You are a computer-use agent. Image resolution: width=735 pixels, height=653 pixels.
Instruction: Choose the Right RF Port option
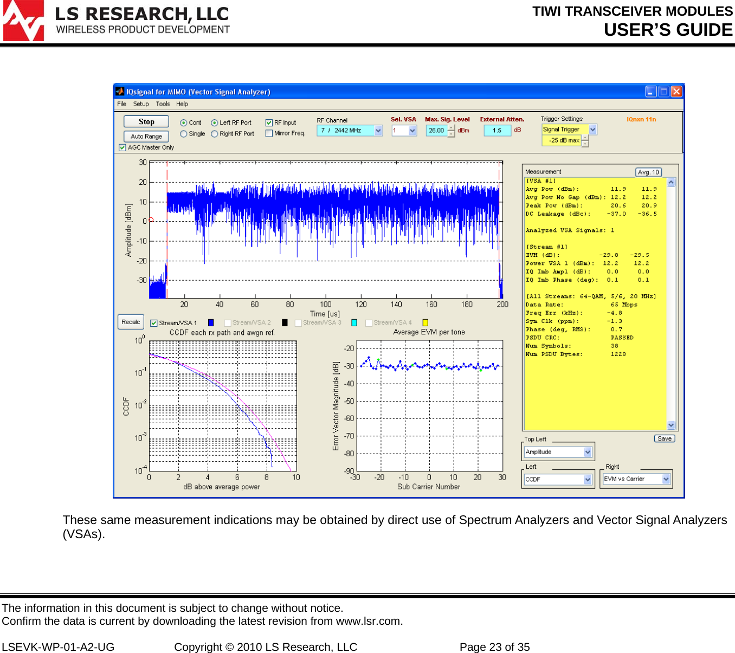pyautogui.click(x=215, y=134)
